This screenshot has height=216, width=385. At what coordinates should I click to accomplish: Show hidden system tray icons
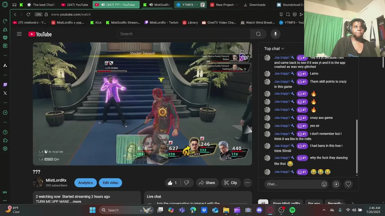[324, 210]
